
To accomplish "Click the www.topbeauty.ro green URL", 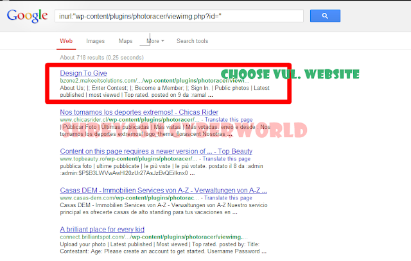I will pyautogui.click(x=128, y=158).
